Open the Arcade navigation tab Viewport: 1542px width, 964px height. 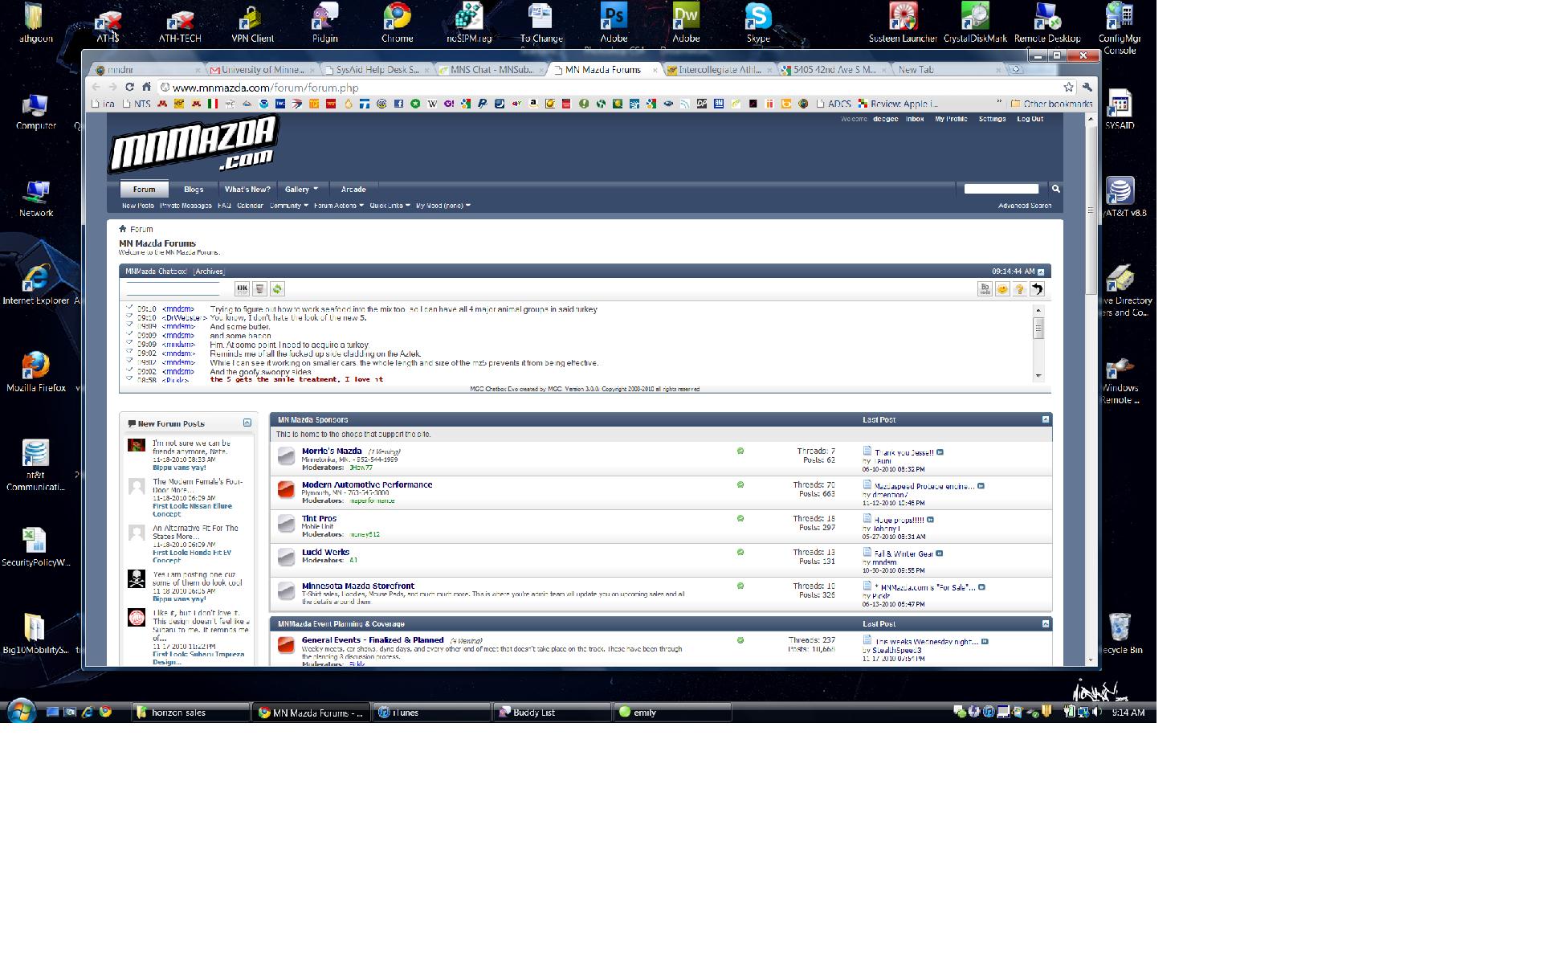point(353,190)
